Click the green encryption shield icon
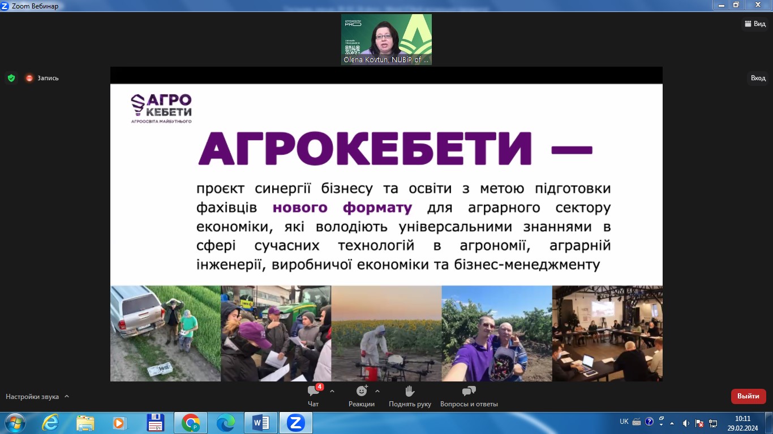Image resolution: width=773 pixels, height=434 pixels. click(x=11, y=78)
